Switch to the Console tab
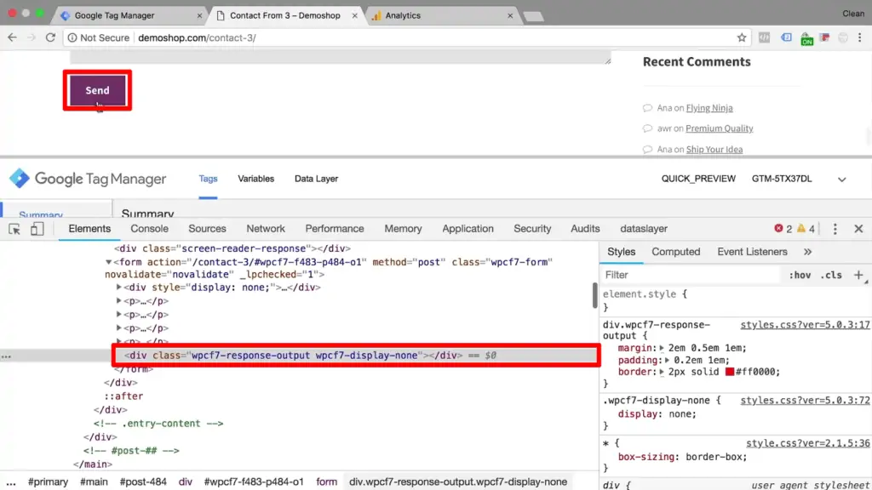 pos(149,228)
